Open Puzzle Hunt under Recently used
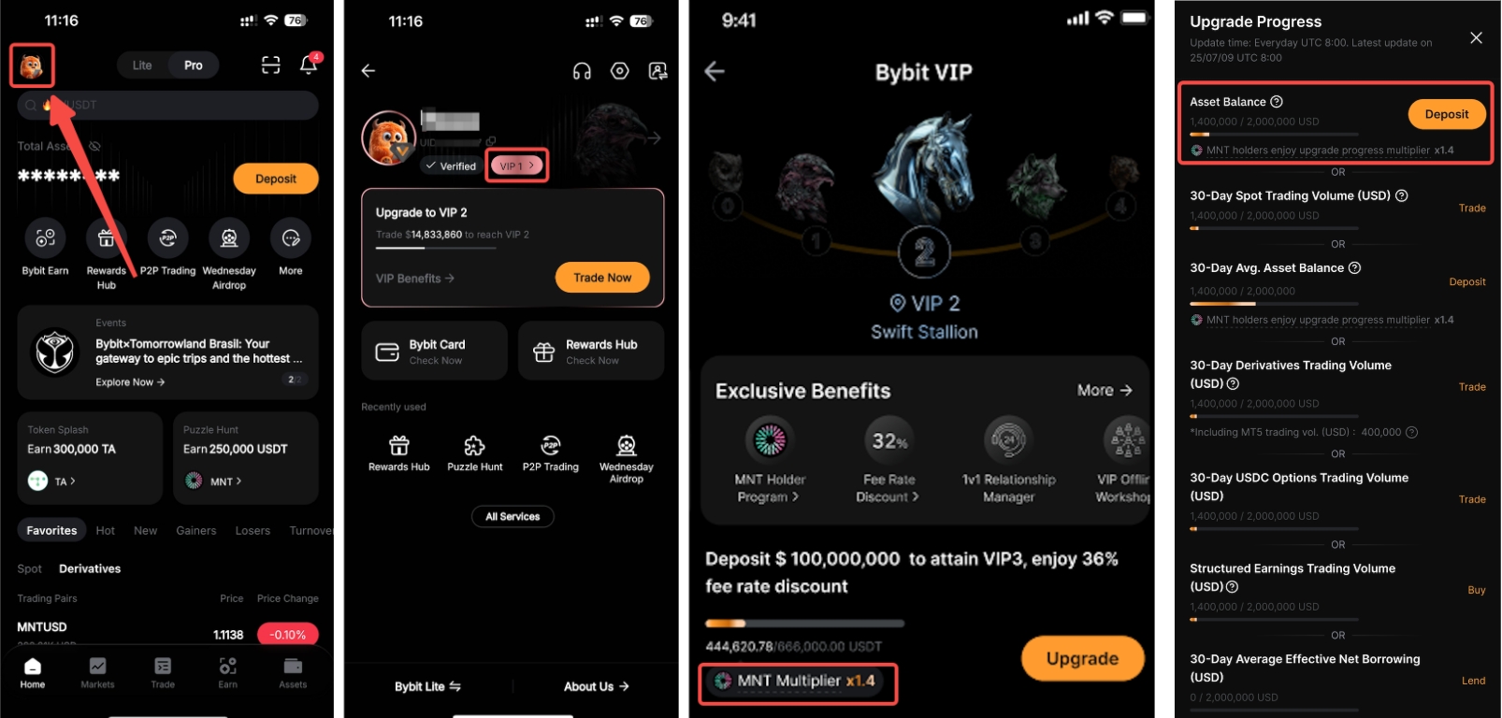Image resolution: width=1502 pixels, height=718 pixels. (474, 452)
